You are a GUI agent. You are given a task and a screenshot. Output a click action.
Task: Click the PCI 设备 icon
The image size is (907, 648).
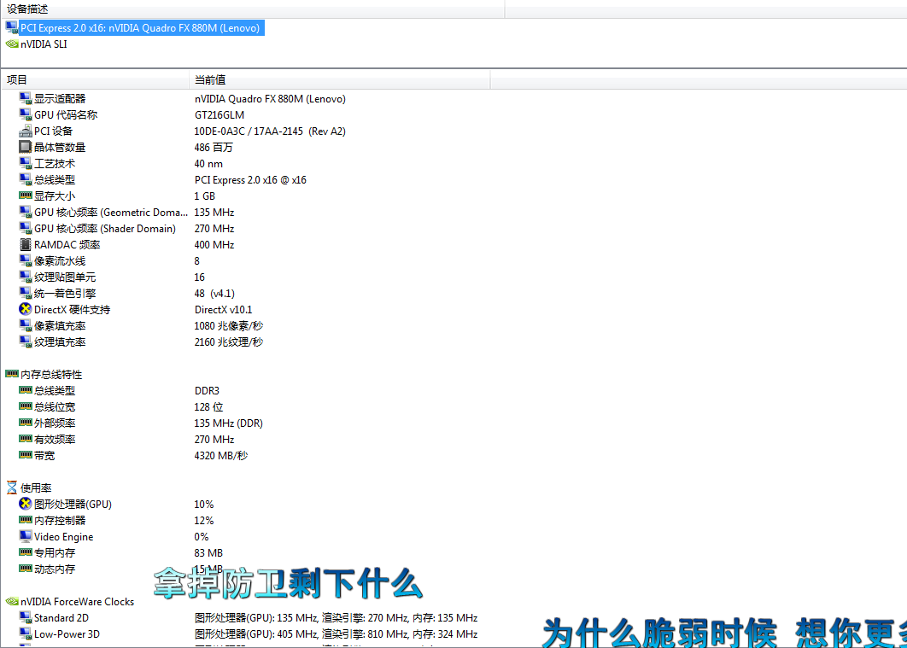coord(25,131)
